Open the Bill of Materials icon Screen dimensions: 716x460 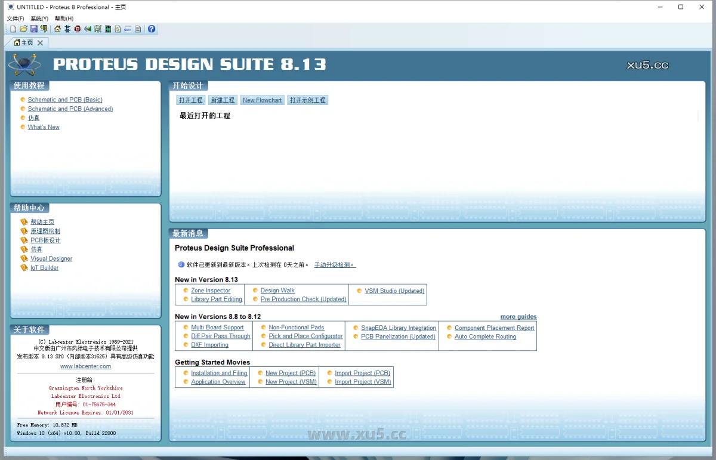(118, 29)
